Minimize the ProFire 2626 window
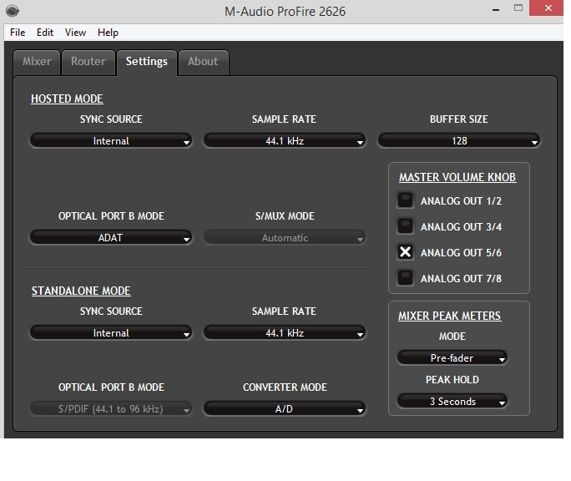 click(x=496, y=8)
